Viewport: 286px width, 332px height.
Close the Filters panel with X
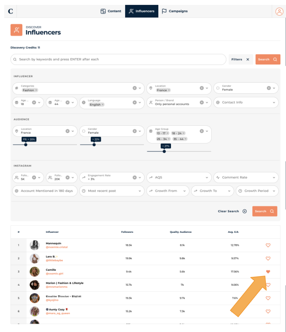[248, 59]
